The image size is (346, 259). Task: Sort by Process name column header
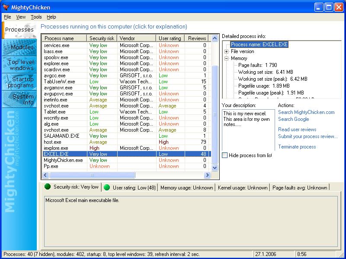pyautogui.click(x=64, y=38)
